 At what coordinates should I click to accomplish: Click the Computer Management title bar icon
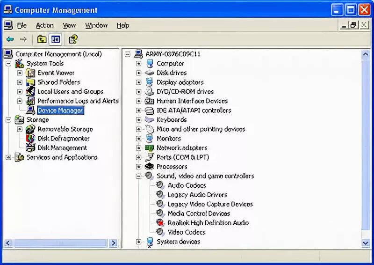[7, 10]
